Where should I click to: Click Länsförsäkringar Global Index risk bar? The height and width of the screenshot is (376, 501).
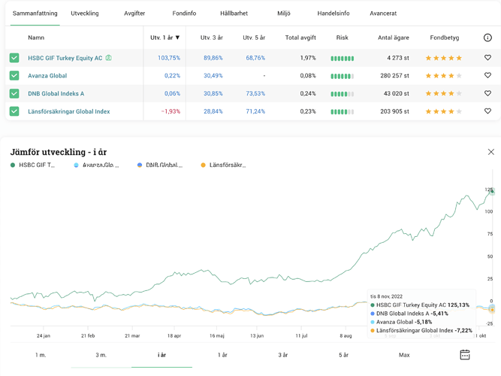(342, 112)
